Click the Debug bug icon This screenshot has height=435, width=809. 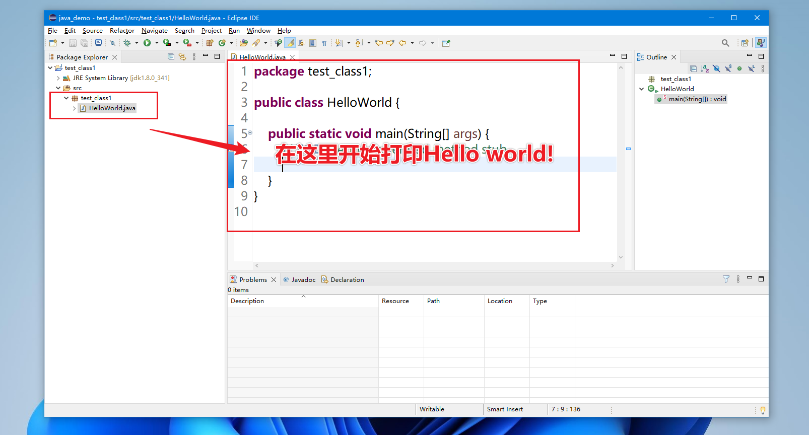(127, 43)
